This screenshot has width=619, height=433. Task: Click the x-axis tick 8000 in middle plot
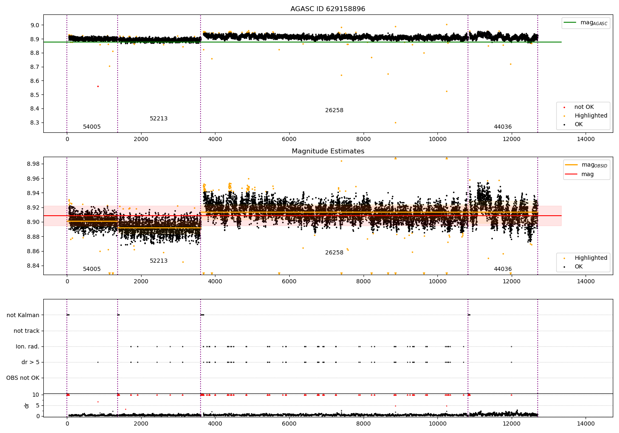tap(364, 282)
